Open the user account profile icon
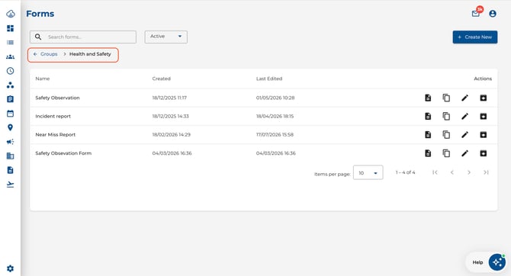The width and height of the screenshot is (511, 276). click(x=493, y=14)
